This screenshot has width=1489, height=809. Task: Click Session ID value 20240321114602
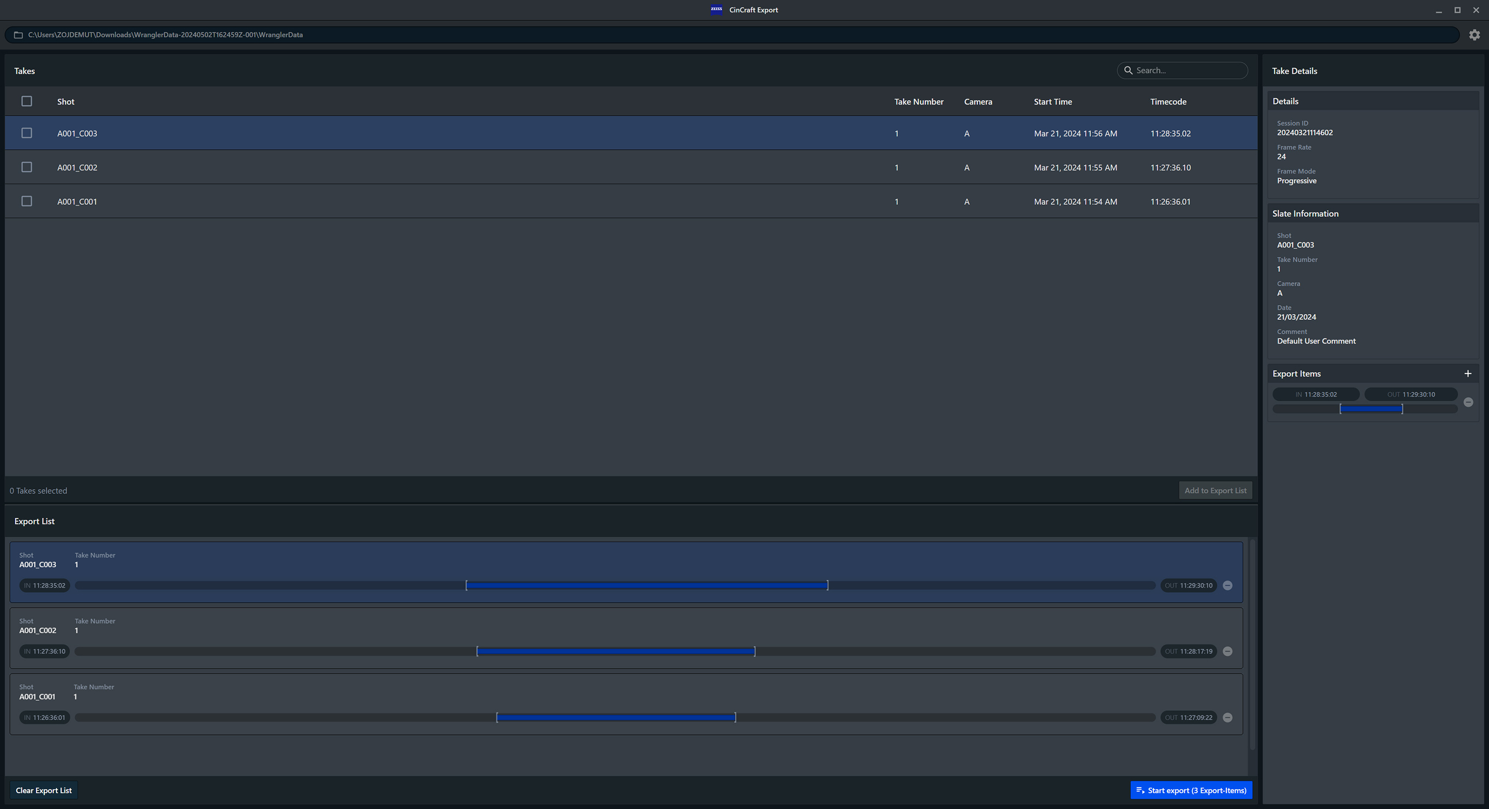click(x=1304, y=132)
